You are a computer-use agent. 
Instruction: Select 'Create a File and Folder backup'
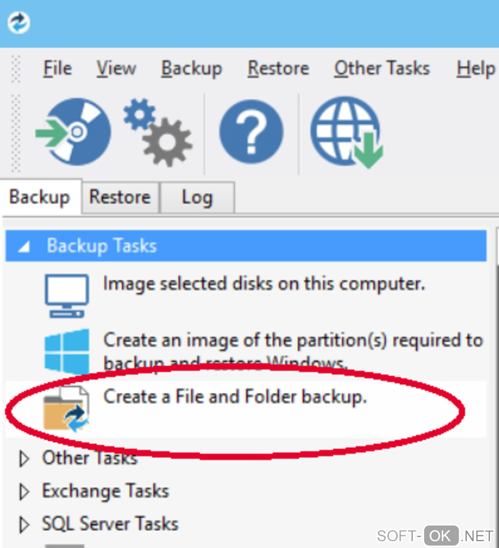tap(235, 396)
